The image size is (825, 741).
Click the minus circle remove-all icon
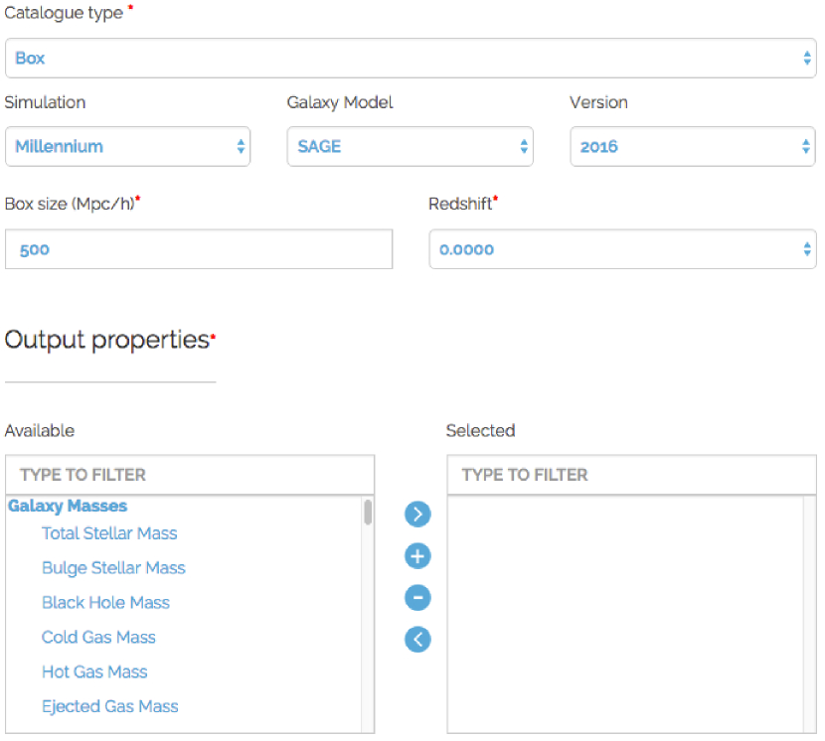pos(417,598)
